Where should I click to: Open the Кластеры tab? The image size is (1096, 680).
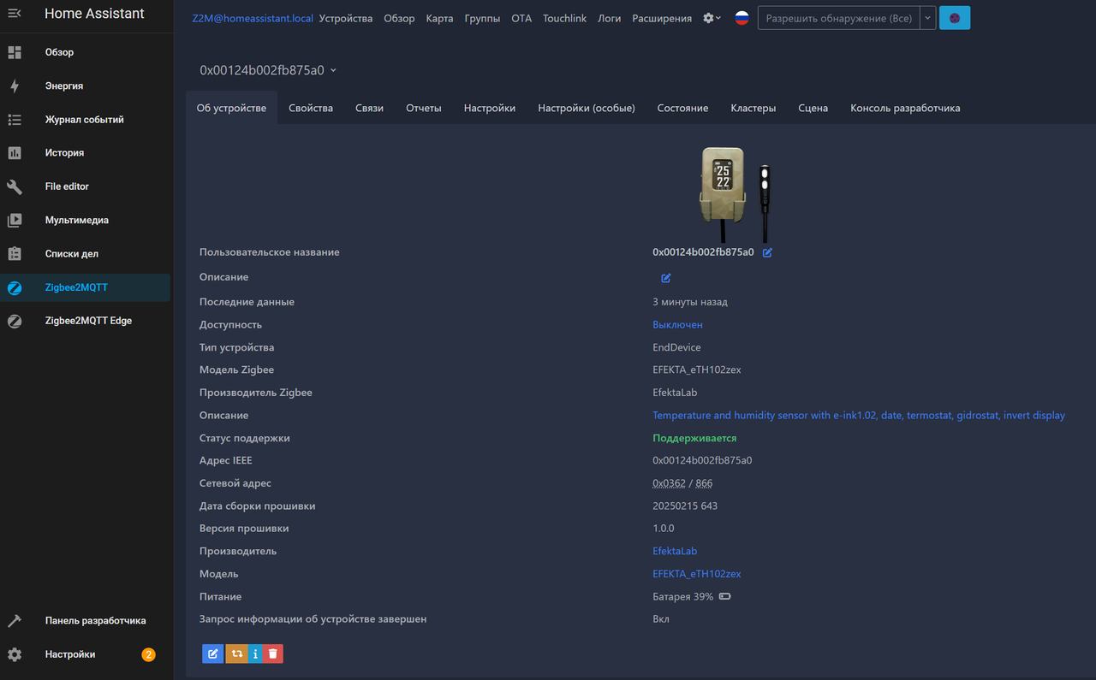click(753, 108)
